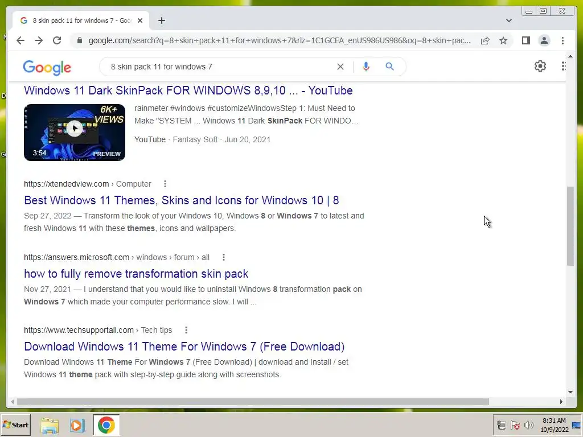Go back to the previous page
This screenshot has height=437, width=583.
20,40
